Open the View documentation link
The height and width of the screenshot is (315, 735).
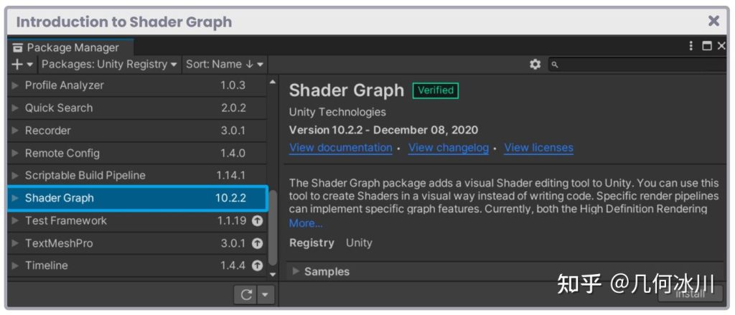point(341,148)
